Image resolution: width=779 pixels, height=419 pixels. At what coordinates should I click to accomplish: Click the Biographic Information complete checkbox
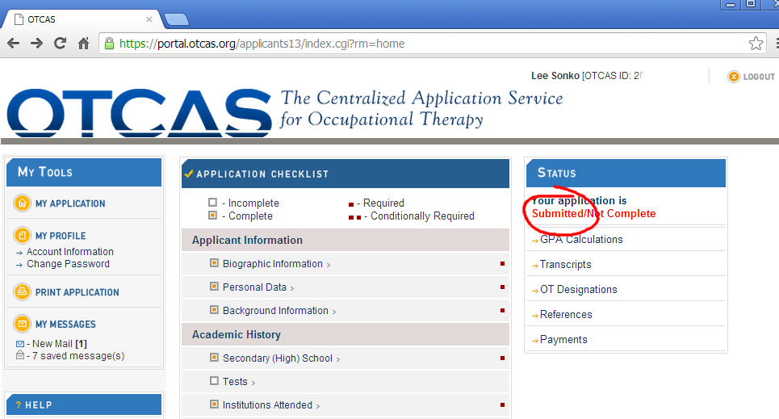[x=214, y=263]
